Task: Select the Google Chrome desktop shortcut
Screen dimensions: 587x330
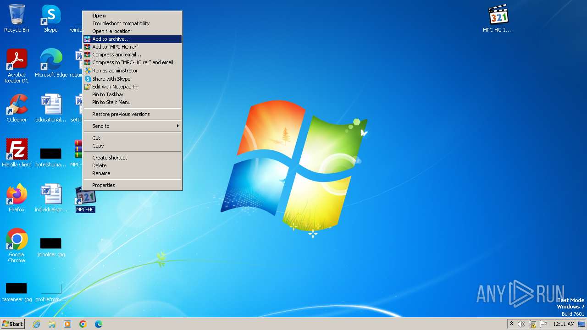Action: [17, 246]
